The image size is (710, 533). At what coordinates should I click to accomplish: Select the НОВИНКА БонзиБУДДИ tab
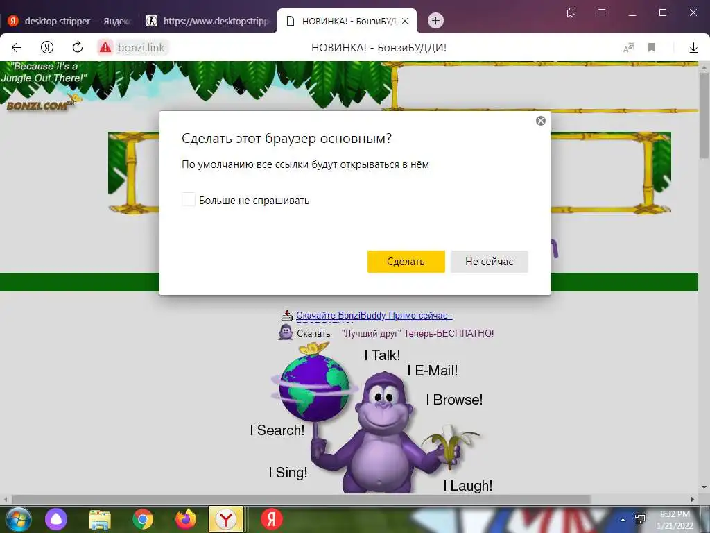pyautogui.click(x=347, y=21)
